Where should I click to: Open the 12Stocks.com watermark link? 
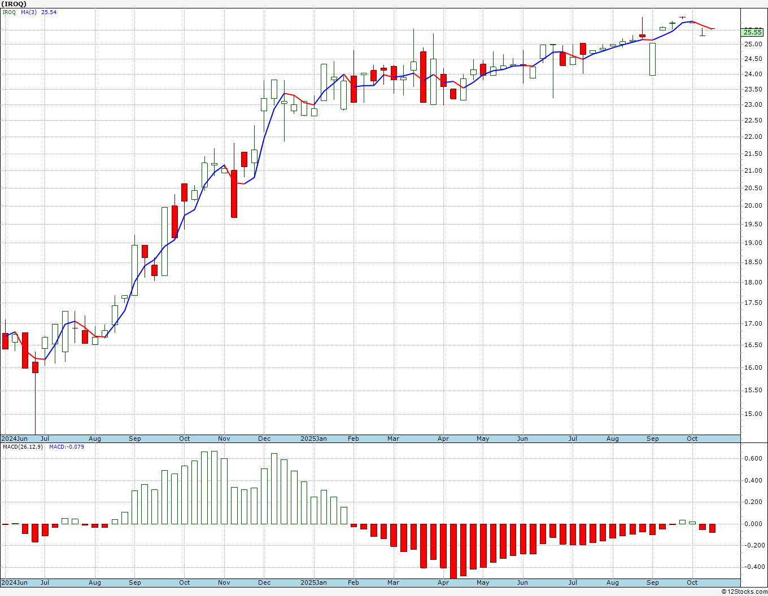tap(745, 591)
